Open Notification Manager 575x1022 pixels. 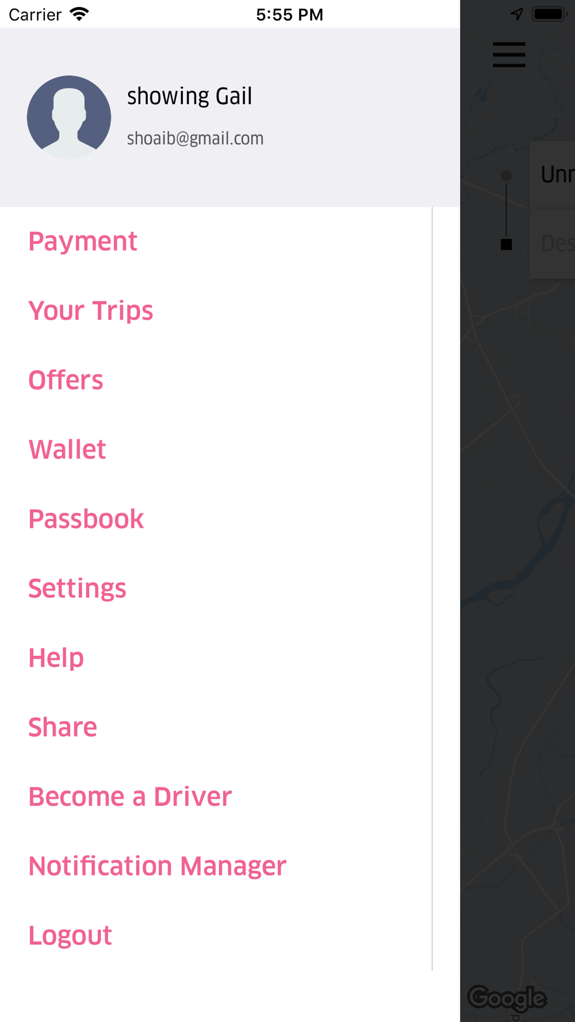pyautogui.click(x=158, y=866)
